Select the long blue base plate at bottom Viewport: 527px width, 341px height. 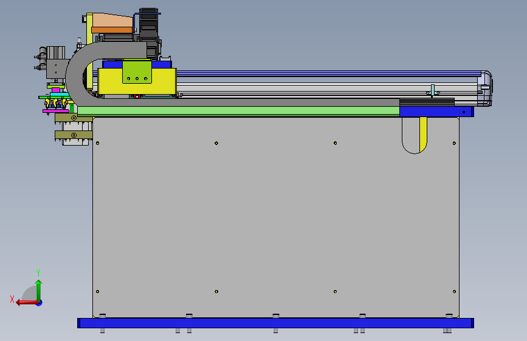[275, 323]
